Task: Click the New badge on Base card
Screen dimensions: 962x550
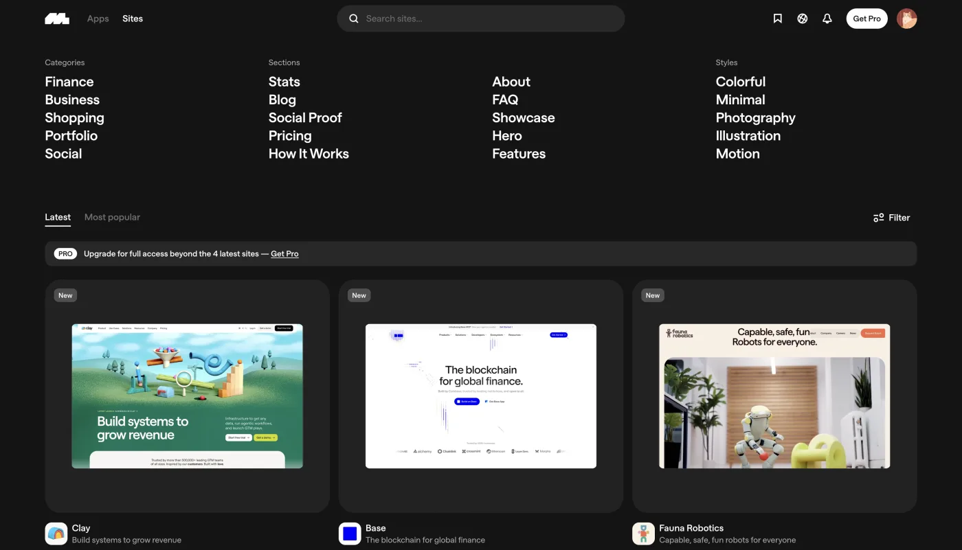Action: click(x=359, y=295)
